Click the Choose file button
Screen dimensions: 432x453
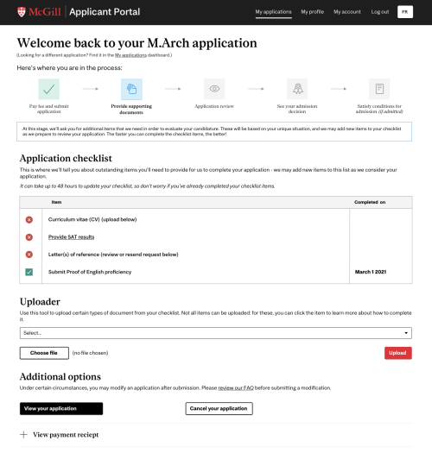point(44,353)
